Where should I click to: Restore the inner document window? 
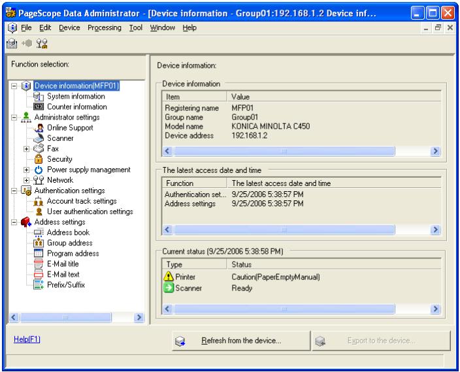click(438, 27)
